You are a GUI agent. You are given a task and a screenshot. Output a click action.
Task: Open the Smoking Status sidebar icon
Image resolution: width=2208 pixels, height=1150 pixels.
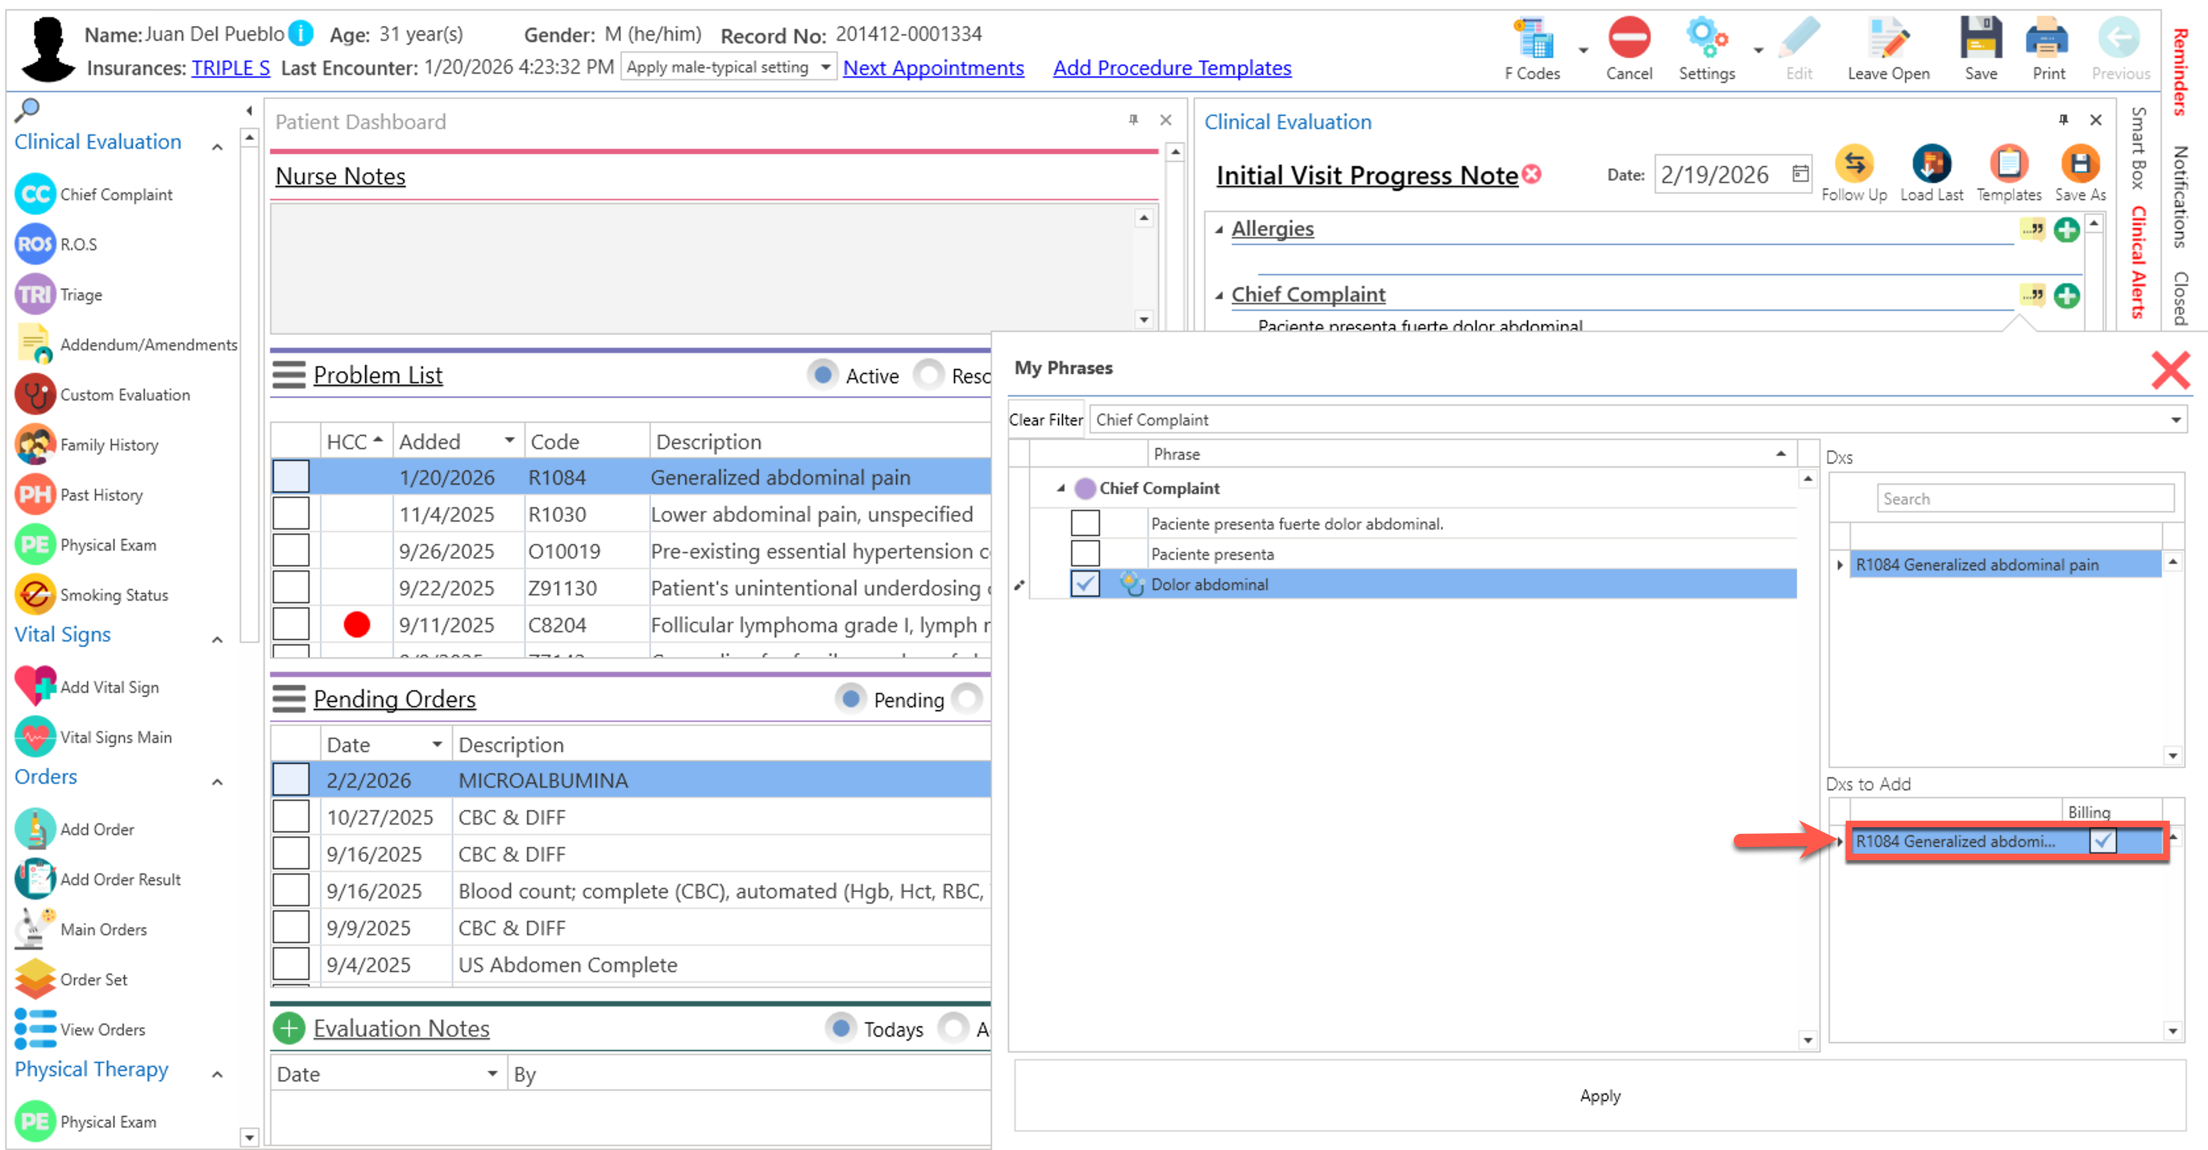pos(35,595)
